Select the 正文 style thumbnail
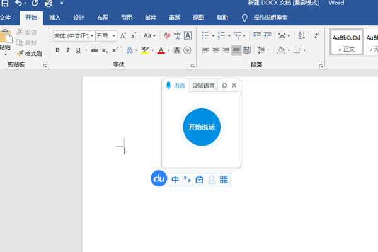This screenshot has height=252, width=378. click(346, 43)
